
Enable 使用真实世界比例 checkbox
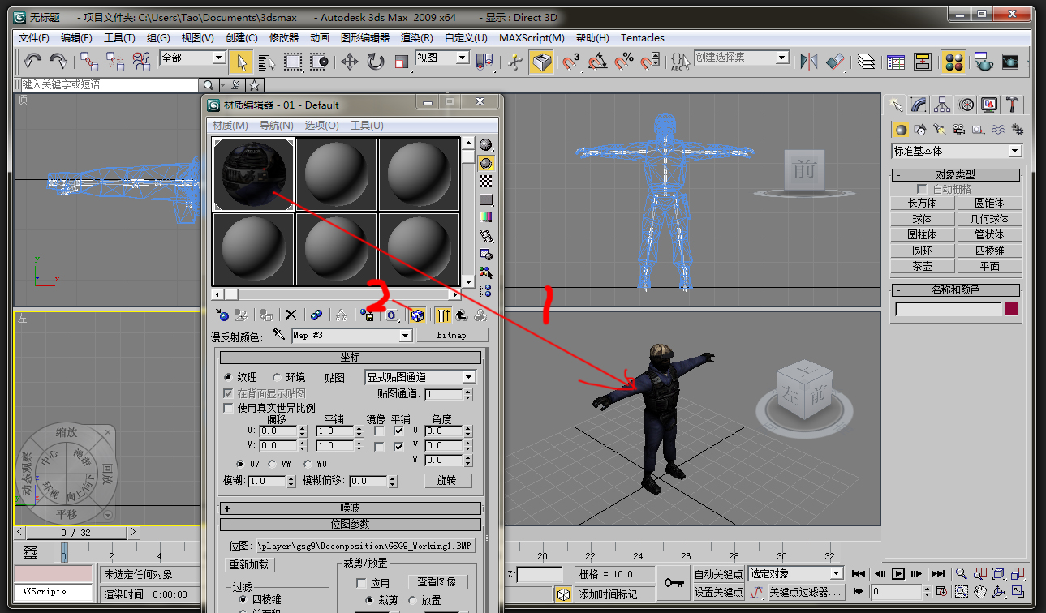228,408
